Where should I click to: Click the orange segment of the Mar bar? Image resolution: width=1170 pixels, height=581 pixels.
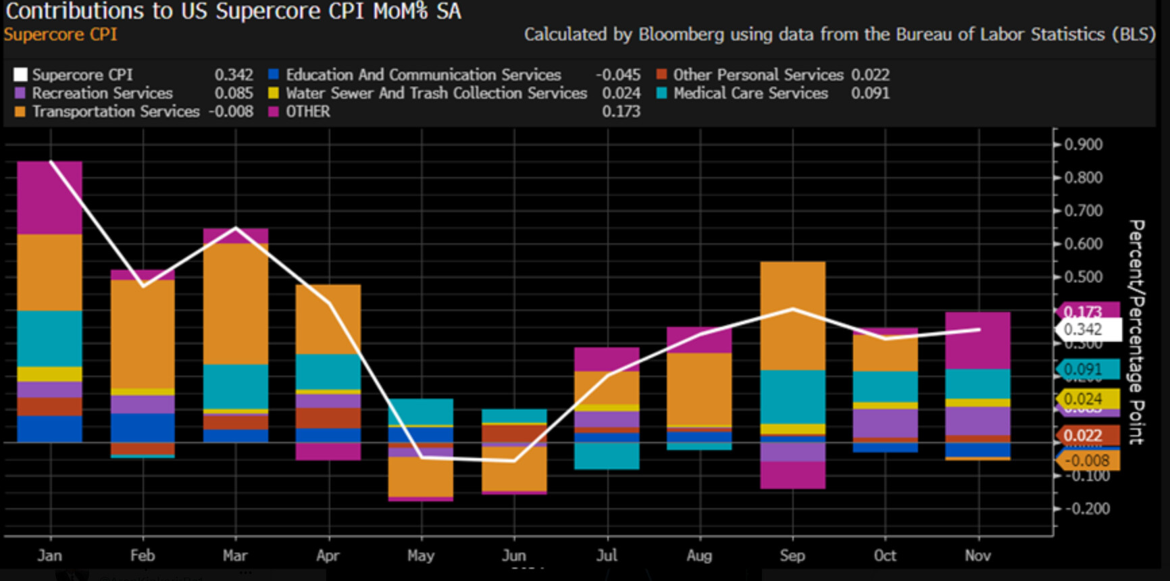click(236, 304)
